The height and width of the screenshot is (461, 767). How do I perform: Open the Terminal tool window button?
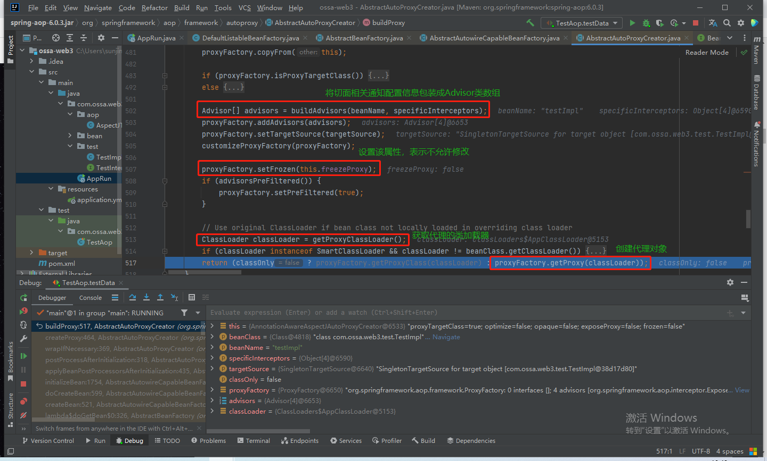pyautogui.click(x=254, y=440)
